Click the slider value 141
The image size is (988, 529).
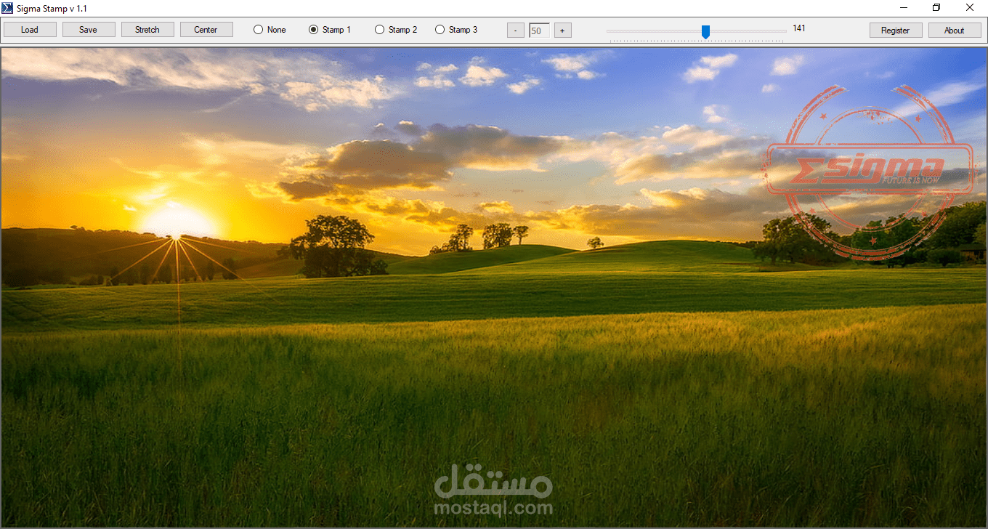[799, 28]
